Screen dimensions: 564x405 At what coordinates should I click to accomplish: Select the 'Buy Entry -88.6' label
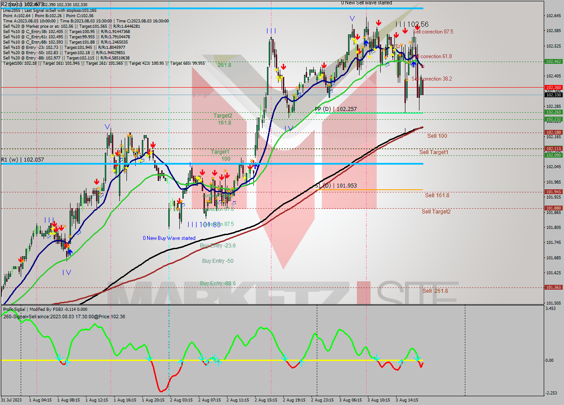(218, 283)
